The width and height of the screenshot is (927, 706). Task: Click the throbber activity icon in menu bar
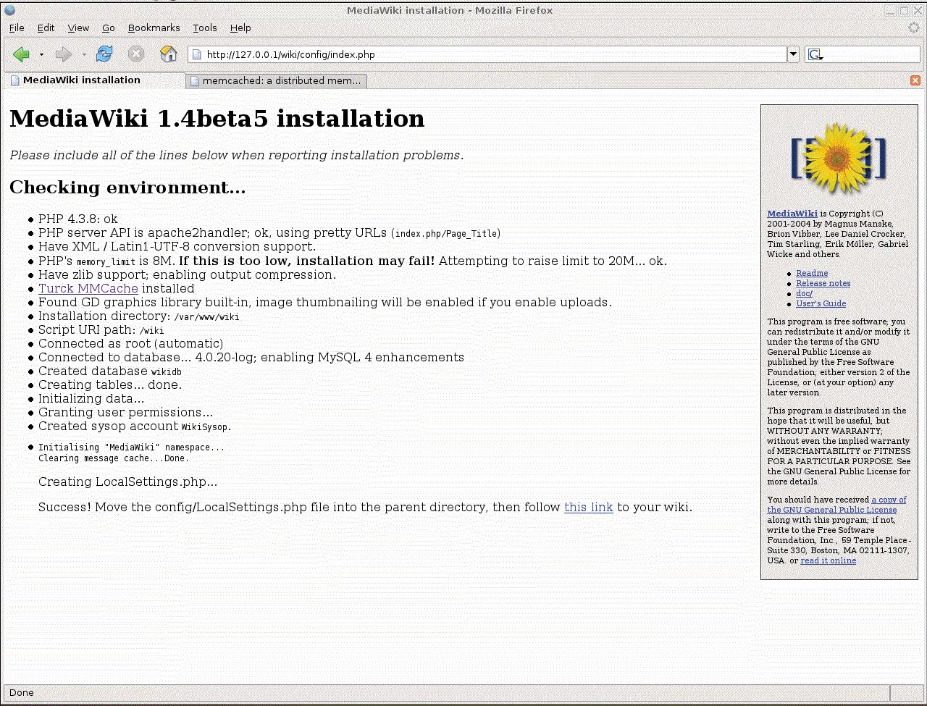(914, 28)
